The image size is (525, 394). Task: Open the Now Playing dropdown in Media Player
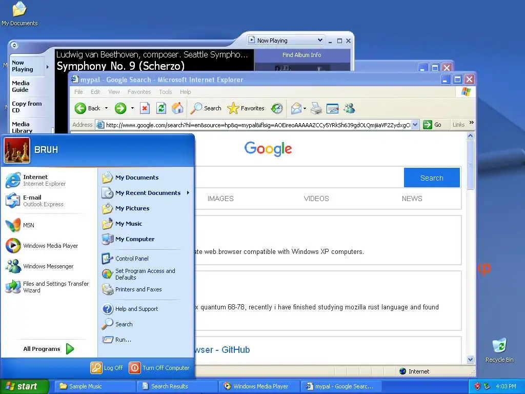pyautogui.click(x=320, y=40)
